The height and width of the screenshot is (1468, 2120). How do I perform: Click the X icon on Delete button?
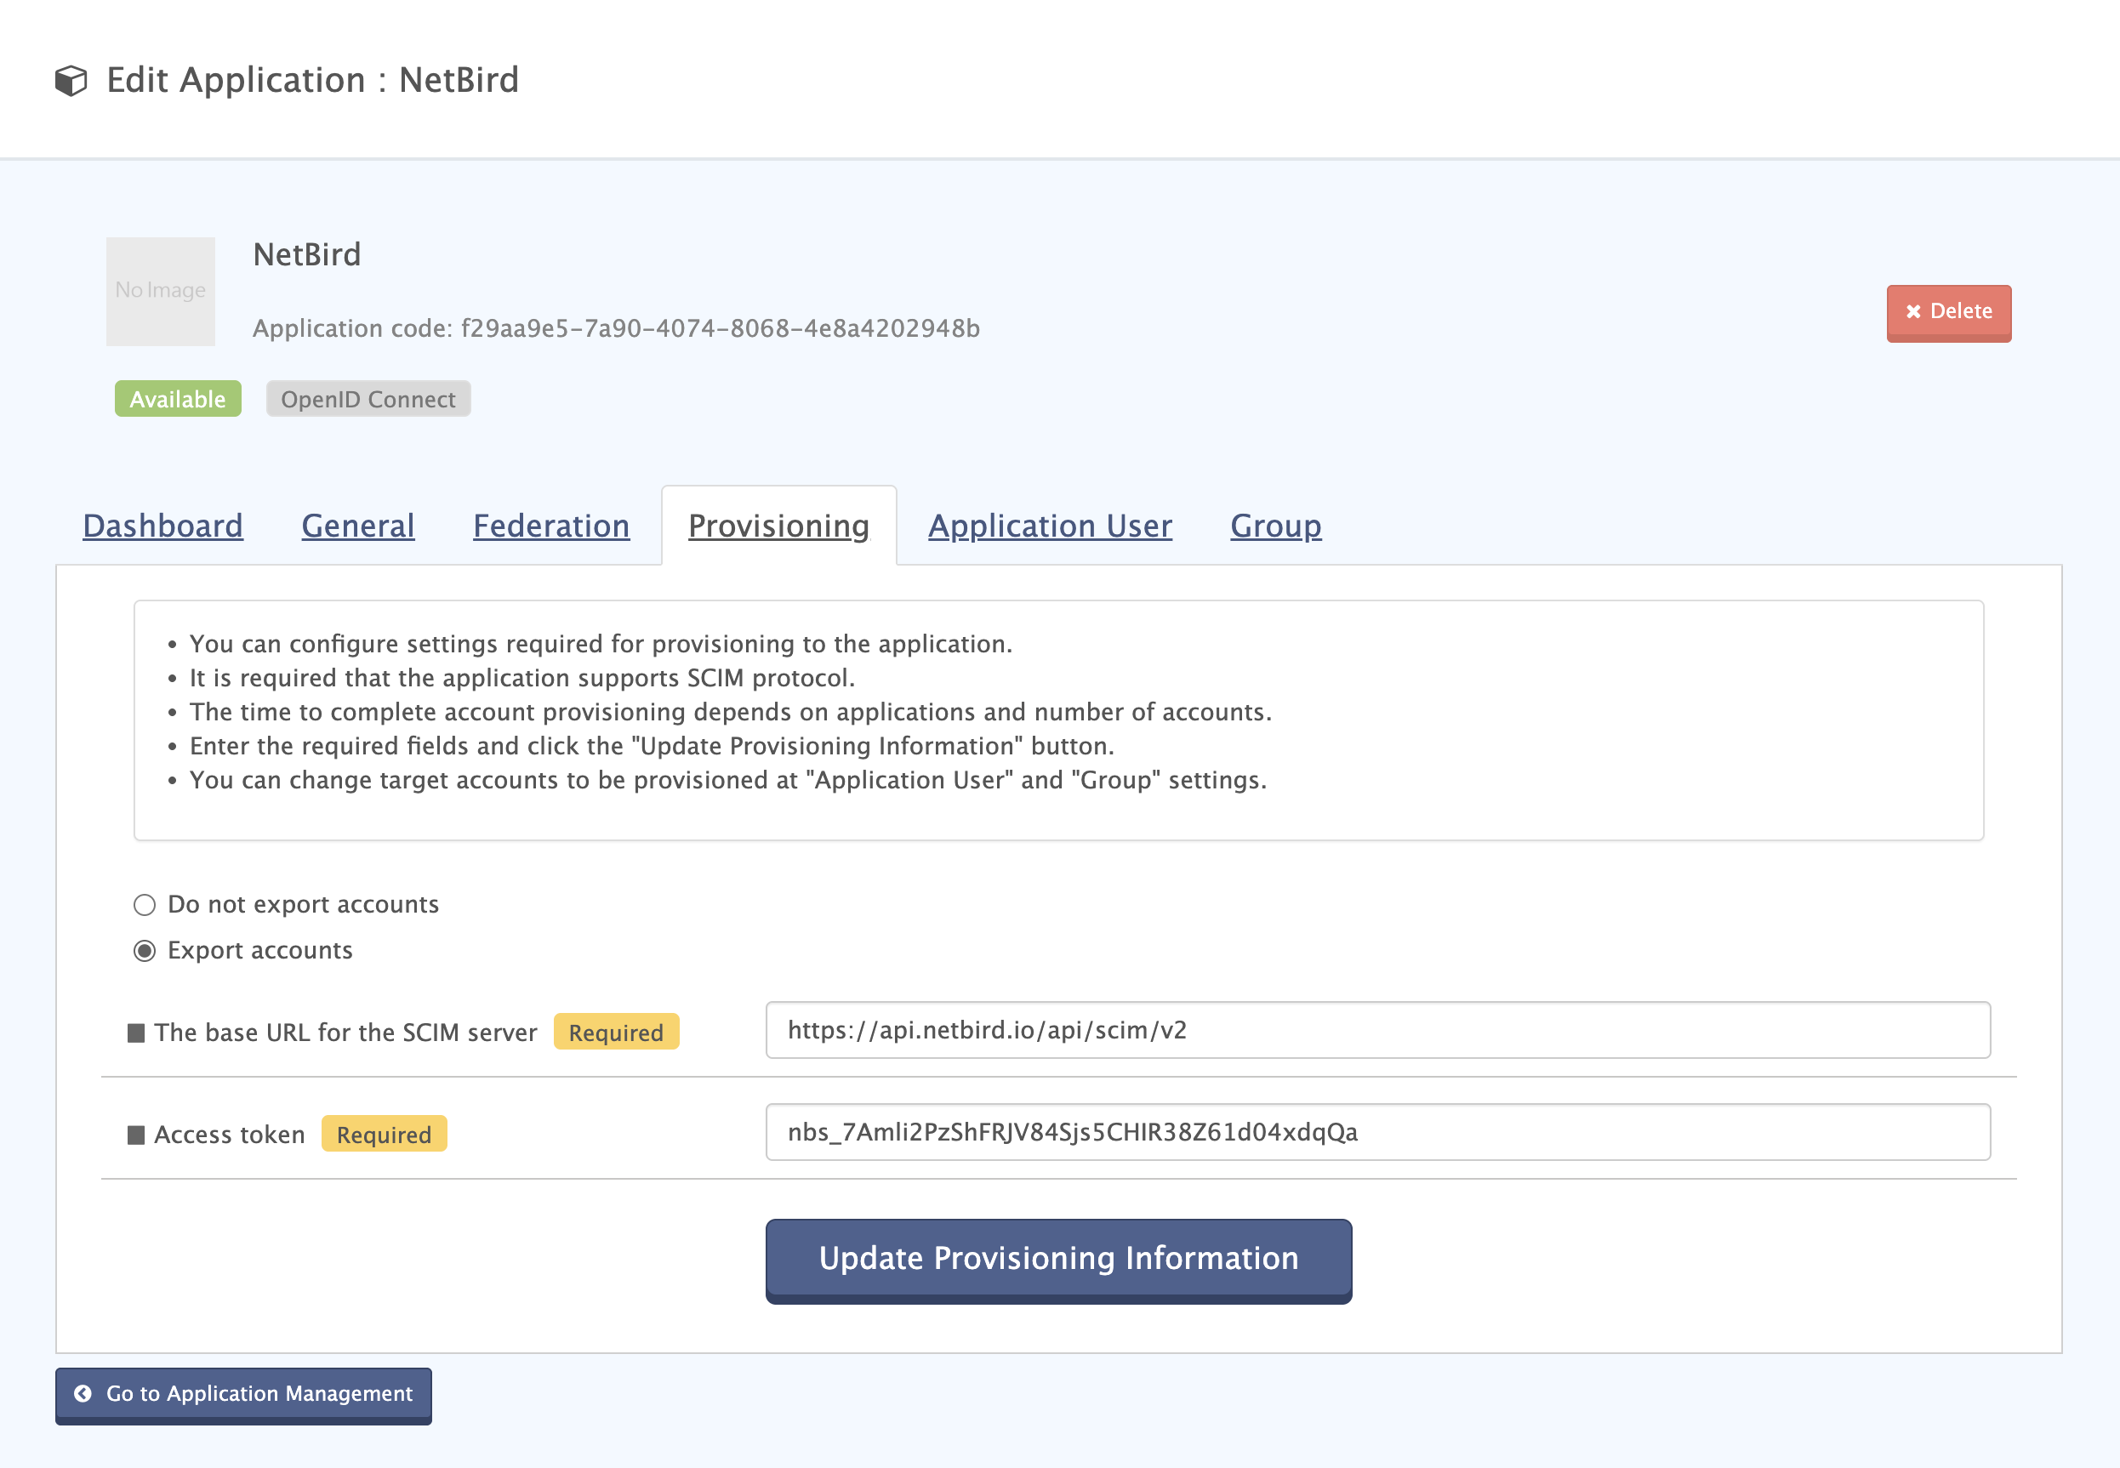(x=1913, y=312)
